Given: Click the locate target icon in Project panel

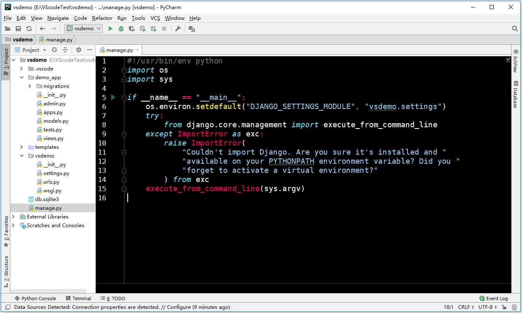Looking at the screenshot, I should click(54, 50).
